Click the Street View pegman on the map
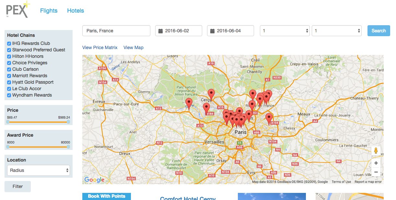Image resolution: width=396 pixels, height=200 pixels. [x=376, y=151]
